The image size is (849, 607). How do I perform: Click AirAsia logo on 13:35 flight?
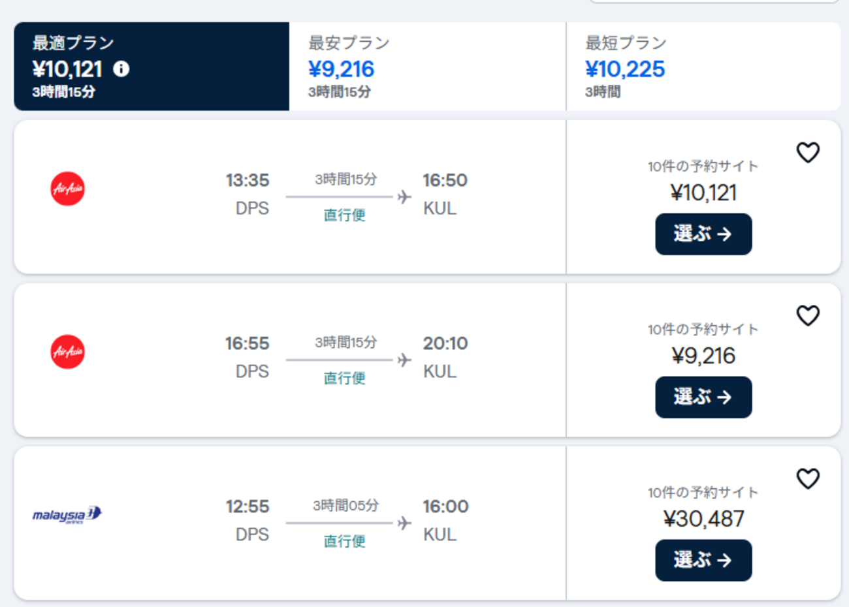click(67, 189)
